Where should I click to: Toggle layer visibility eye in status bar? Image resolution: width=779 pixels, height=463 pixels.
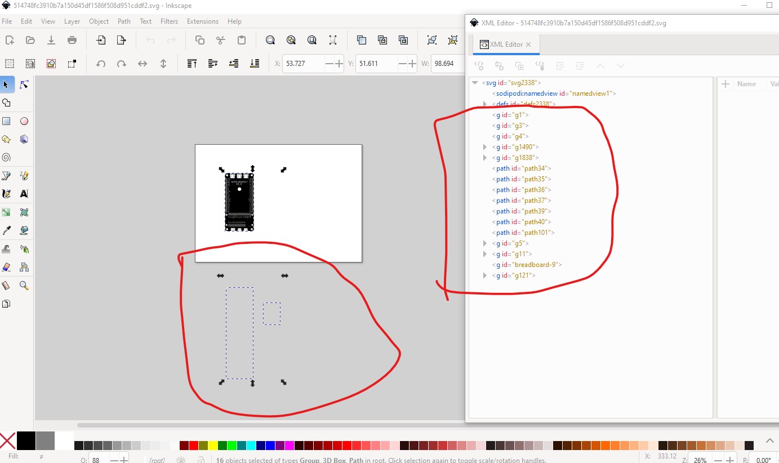181,460
